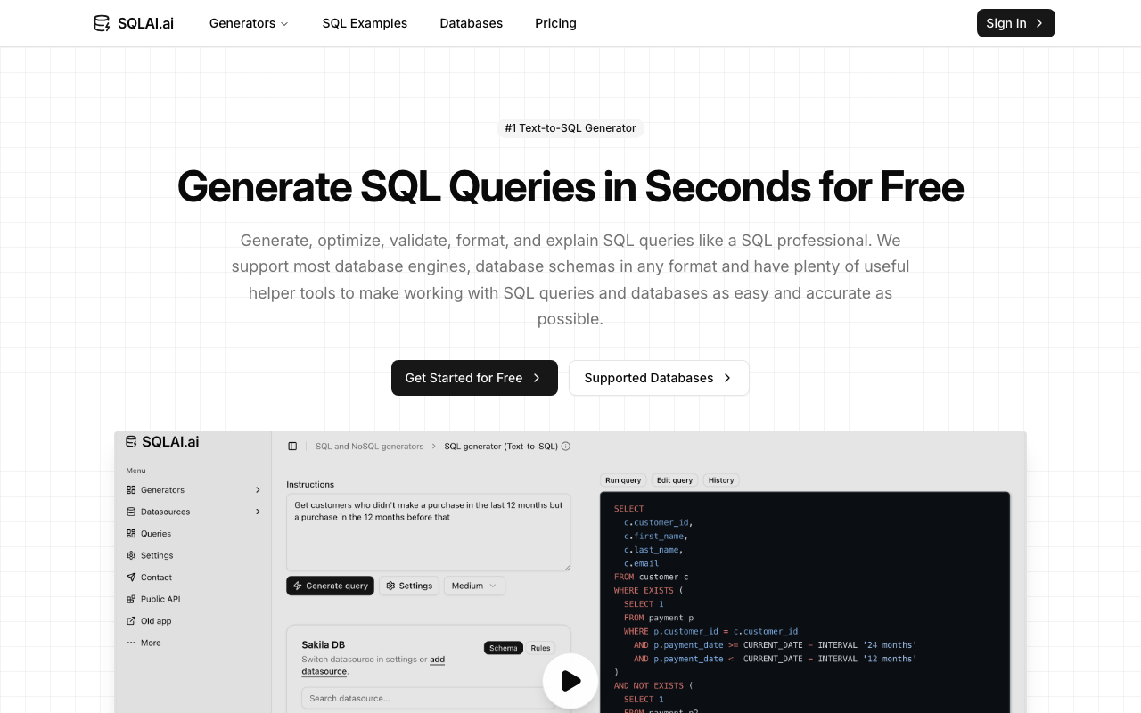Open the History tab above the code

pyautogui.click(x=721, y=480)
